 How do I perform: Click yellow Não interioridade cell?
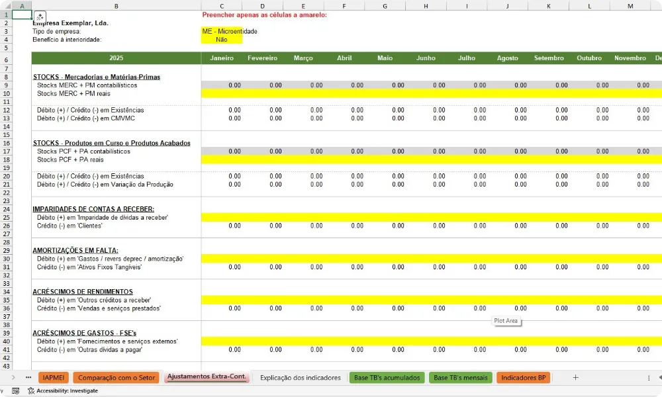tap(222, 40)
